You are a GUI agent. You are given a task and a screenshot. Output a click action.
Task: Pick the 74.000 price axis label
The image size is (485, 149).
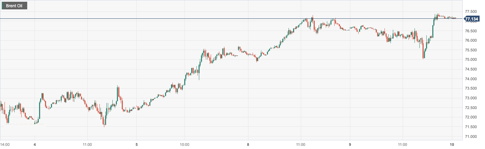pyautogui.click(x=472, y=79)
